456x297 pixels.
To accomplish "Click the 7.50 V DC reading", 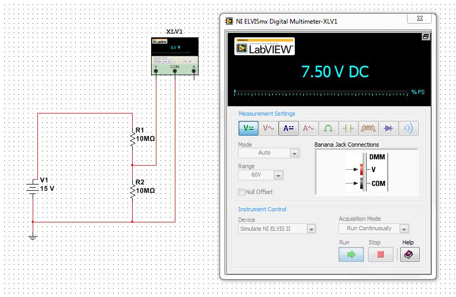I will [335, 71].
